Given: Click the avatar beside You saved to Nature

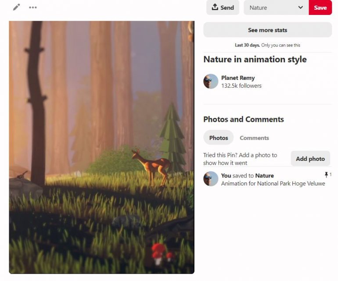Looking at the screenshot, I should point(211,179).
